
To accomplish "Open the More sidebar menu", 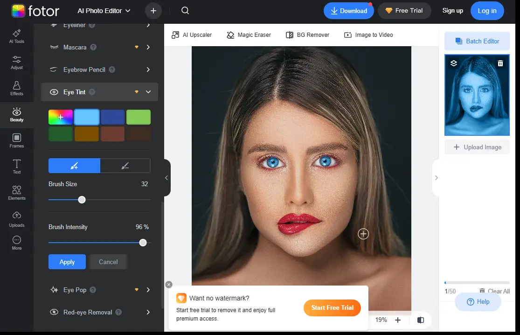I will point(17,243).
